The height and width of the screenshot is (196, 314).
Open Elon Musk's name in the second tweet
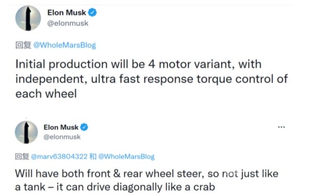[61, 127]
